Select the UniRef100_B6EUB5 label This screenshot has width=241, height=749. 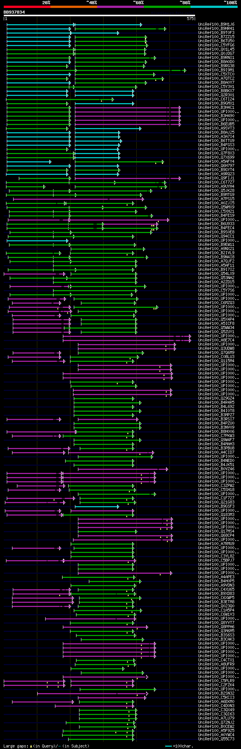tap(216, 124)
